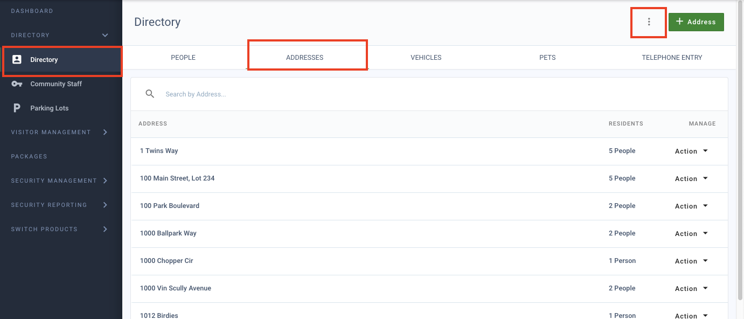Expand the Security Reporting section
The width and height of the screenshot is (744, 319).
(x=105, y=205)
